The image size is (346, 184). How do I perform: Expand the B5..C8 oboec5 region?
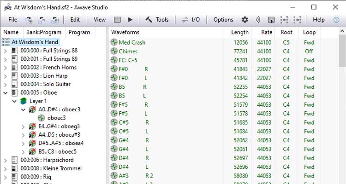tap(23, 152)
